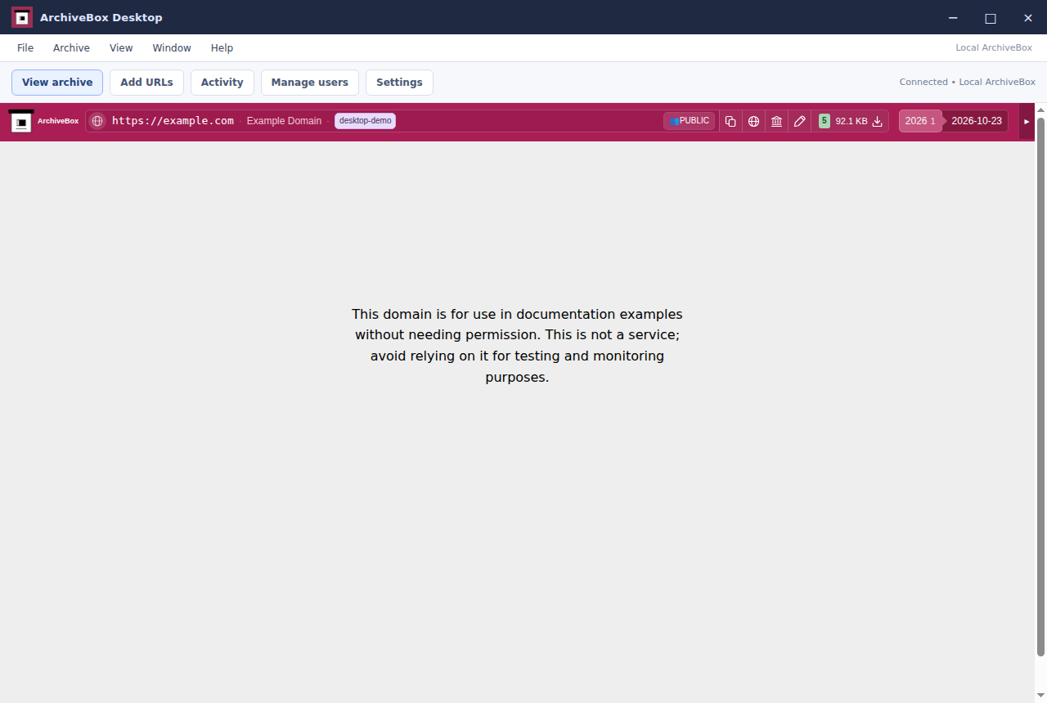Click the Local ArchiveBox label in the menu bar
The height and width of the screenshot is (703, 1047).
click(x=994, y=48)
